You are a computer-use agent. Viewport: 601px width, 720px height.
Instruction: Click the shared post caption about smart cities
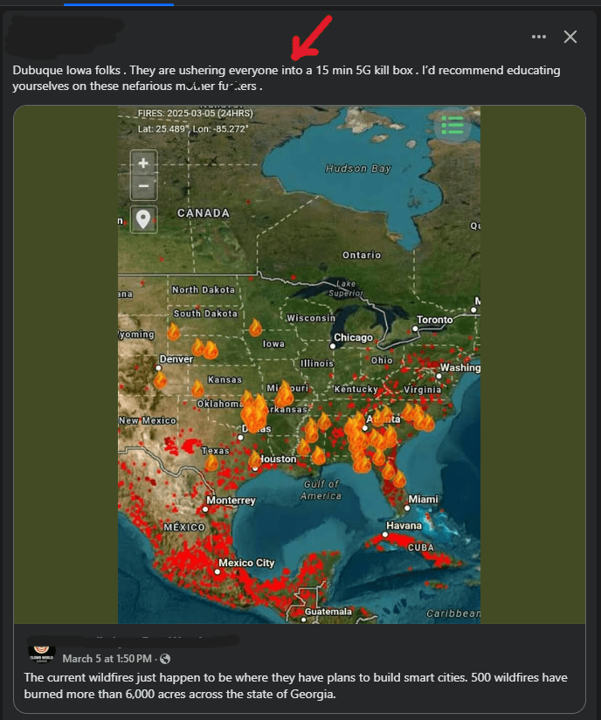(x=297, y=686)
